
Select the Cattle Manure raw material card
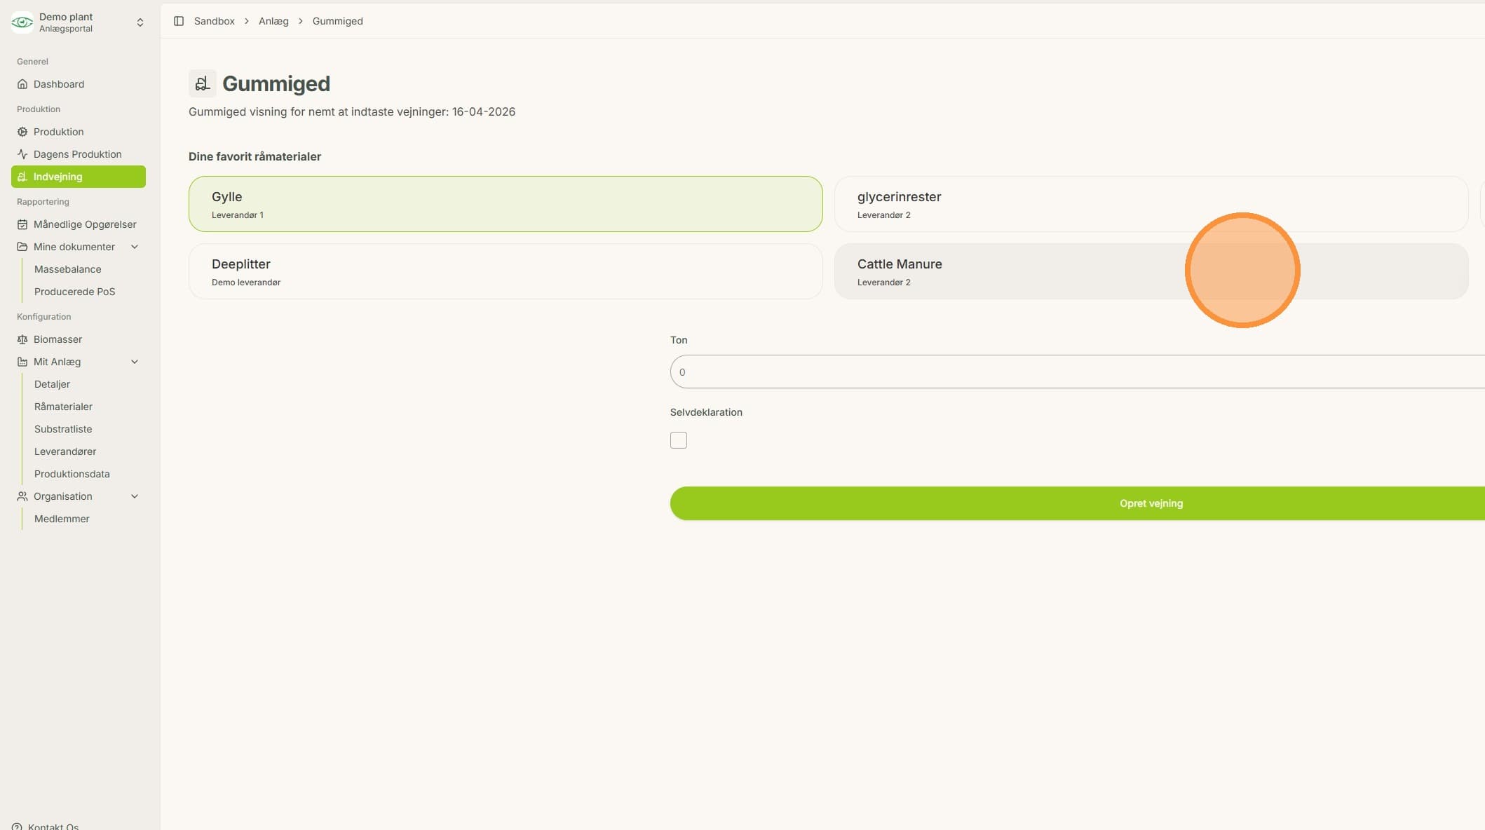click(x=1151, y=271)
